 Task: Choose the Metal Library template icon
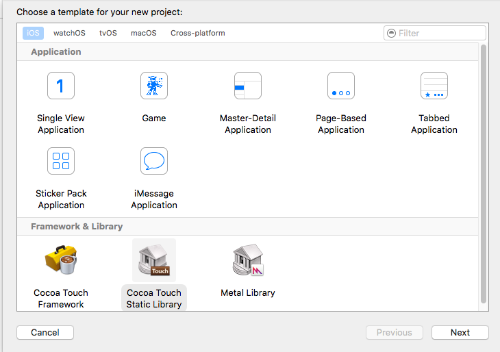248,260
